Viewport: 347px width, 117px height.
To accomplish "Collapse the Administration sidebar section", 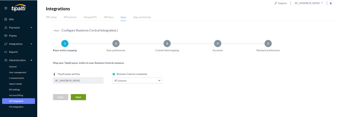I will point(31,60).
